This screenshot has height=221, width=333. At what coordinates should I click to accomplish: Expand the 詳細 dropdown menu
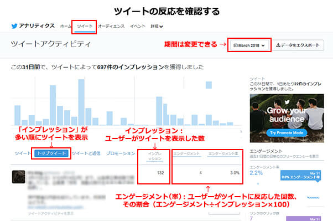click(157, 27)
